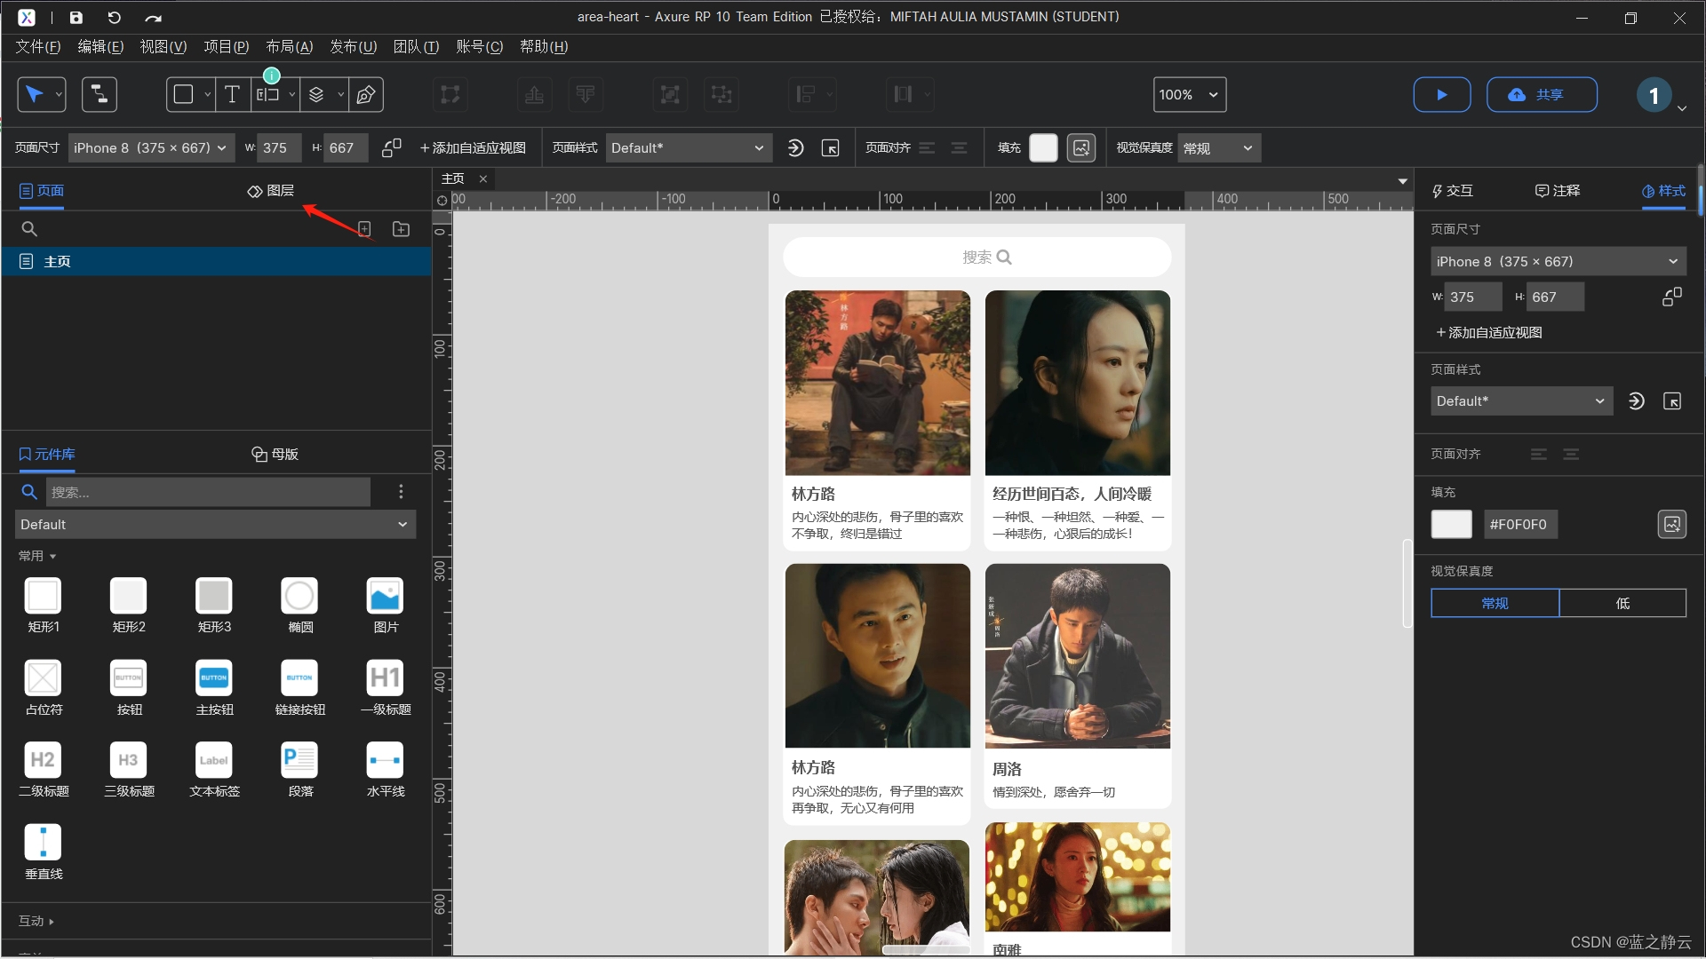Select the Pen drawing tool

click(365, 95)
